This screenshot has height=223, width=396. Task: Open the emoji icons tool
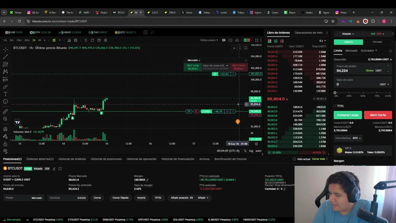(5, 101)
